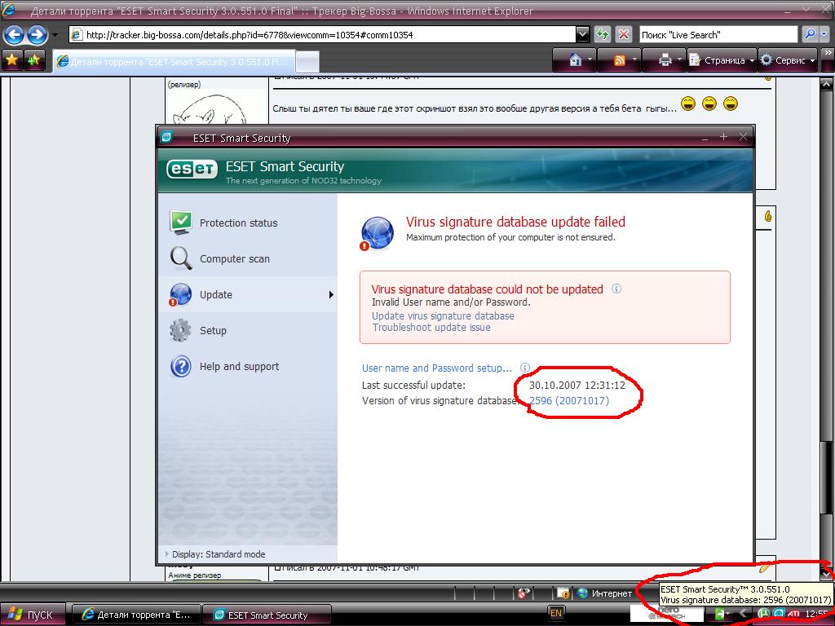Open Favorites Center star icon
Viewport: 835px width, 626px height.
click(x=11, y=60)
